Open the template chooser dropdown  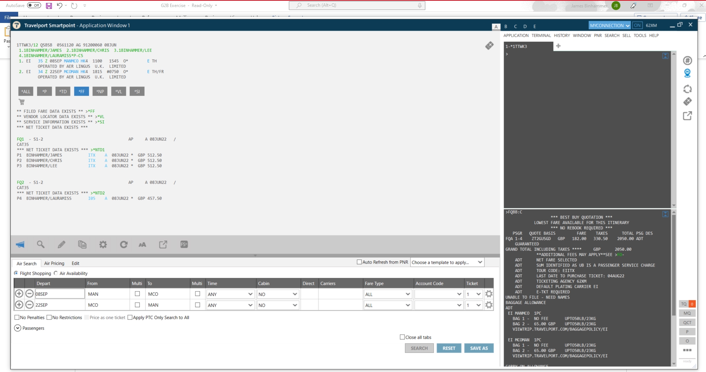pos(447,262)
